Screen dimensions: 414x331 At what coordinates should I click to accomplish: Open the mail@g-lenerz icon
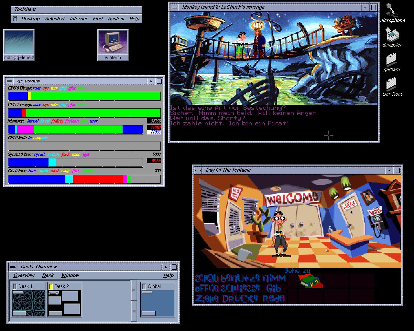coord(19,42)
